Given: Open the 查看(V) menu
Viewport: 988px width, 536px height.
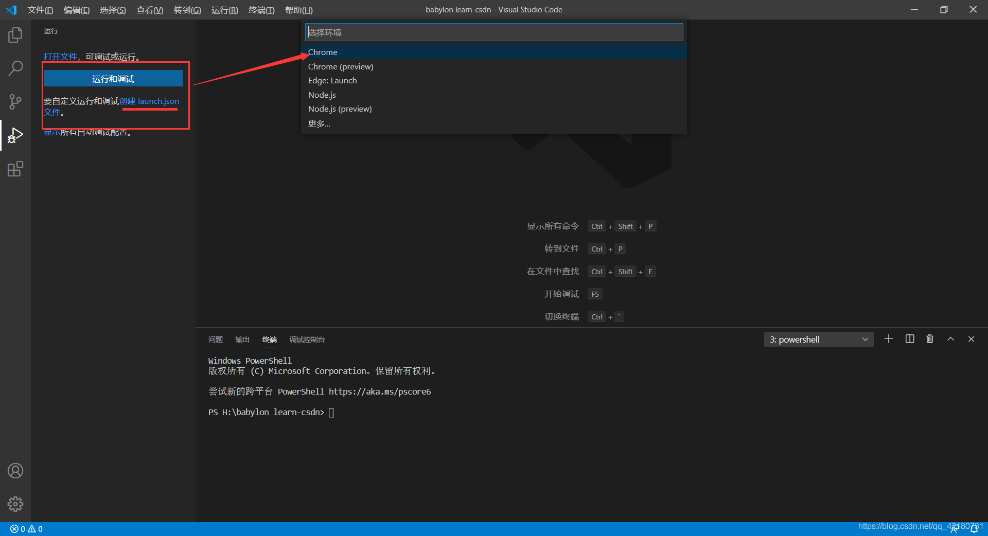Looking at the screenshot, I should pos(150,10).
